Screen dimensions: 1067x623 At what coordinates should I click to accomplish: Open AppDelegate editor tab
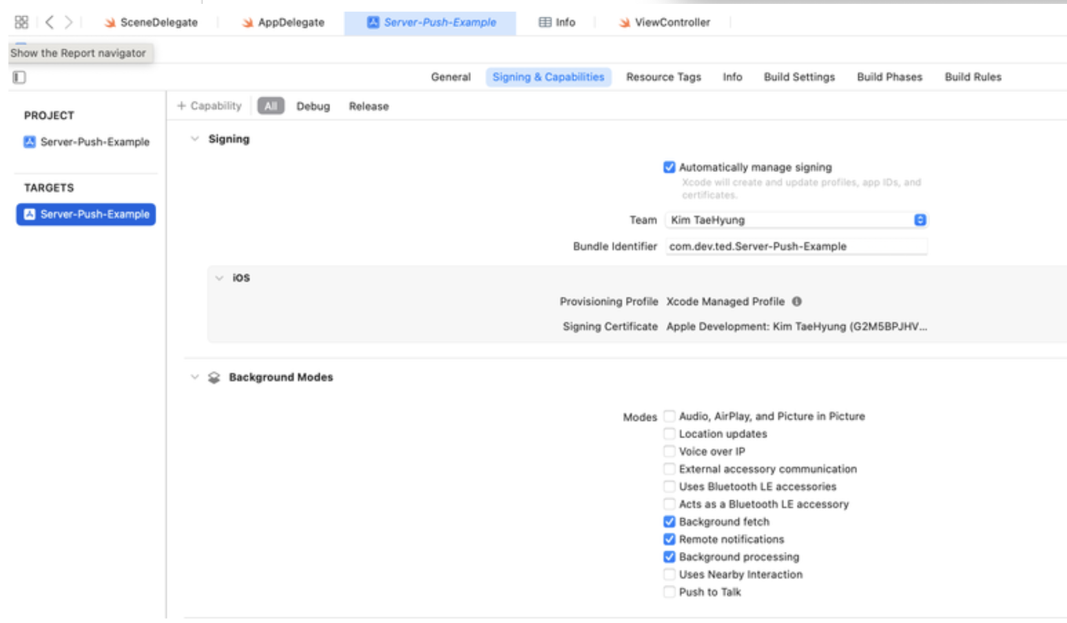[x=284, y=23]
